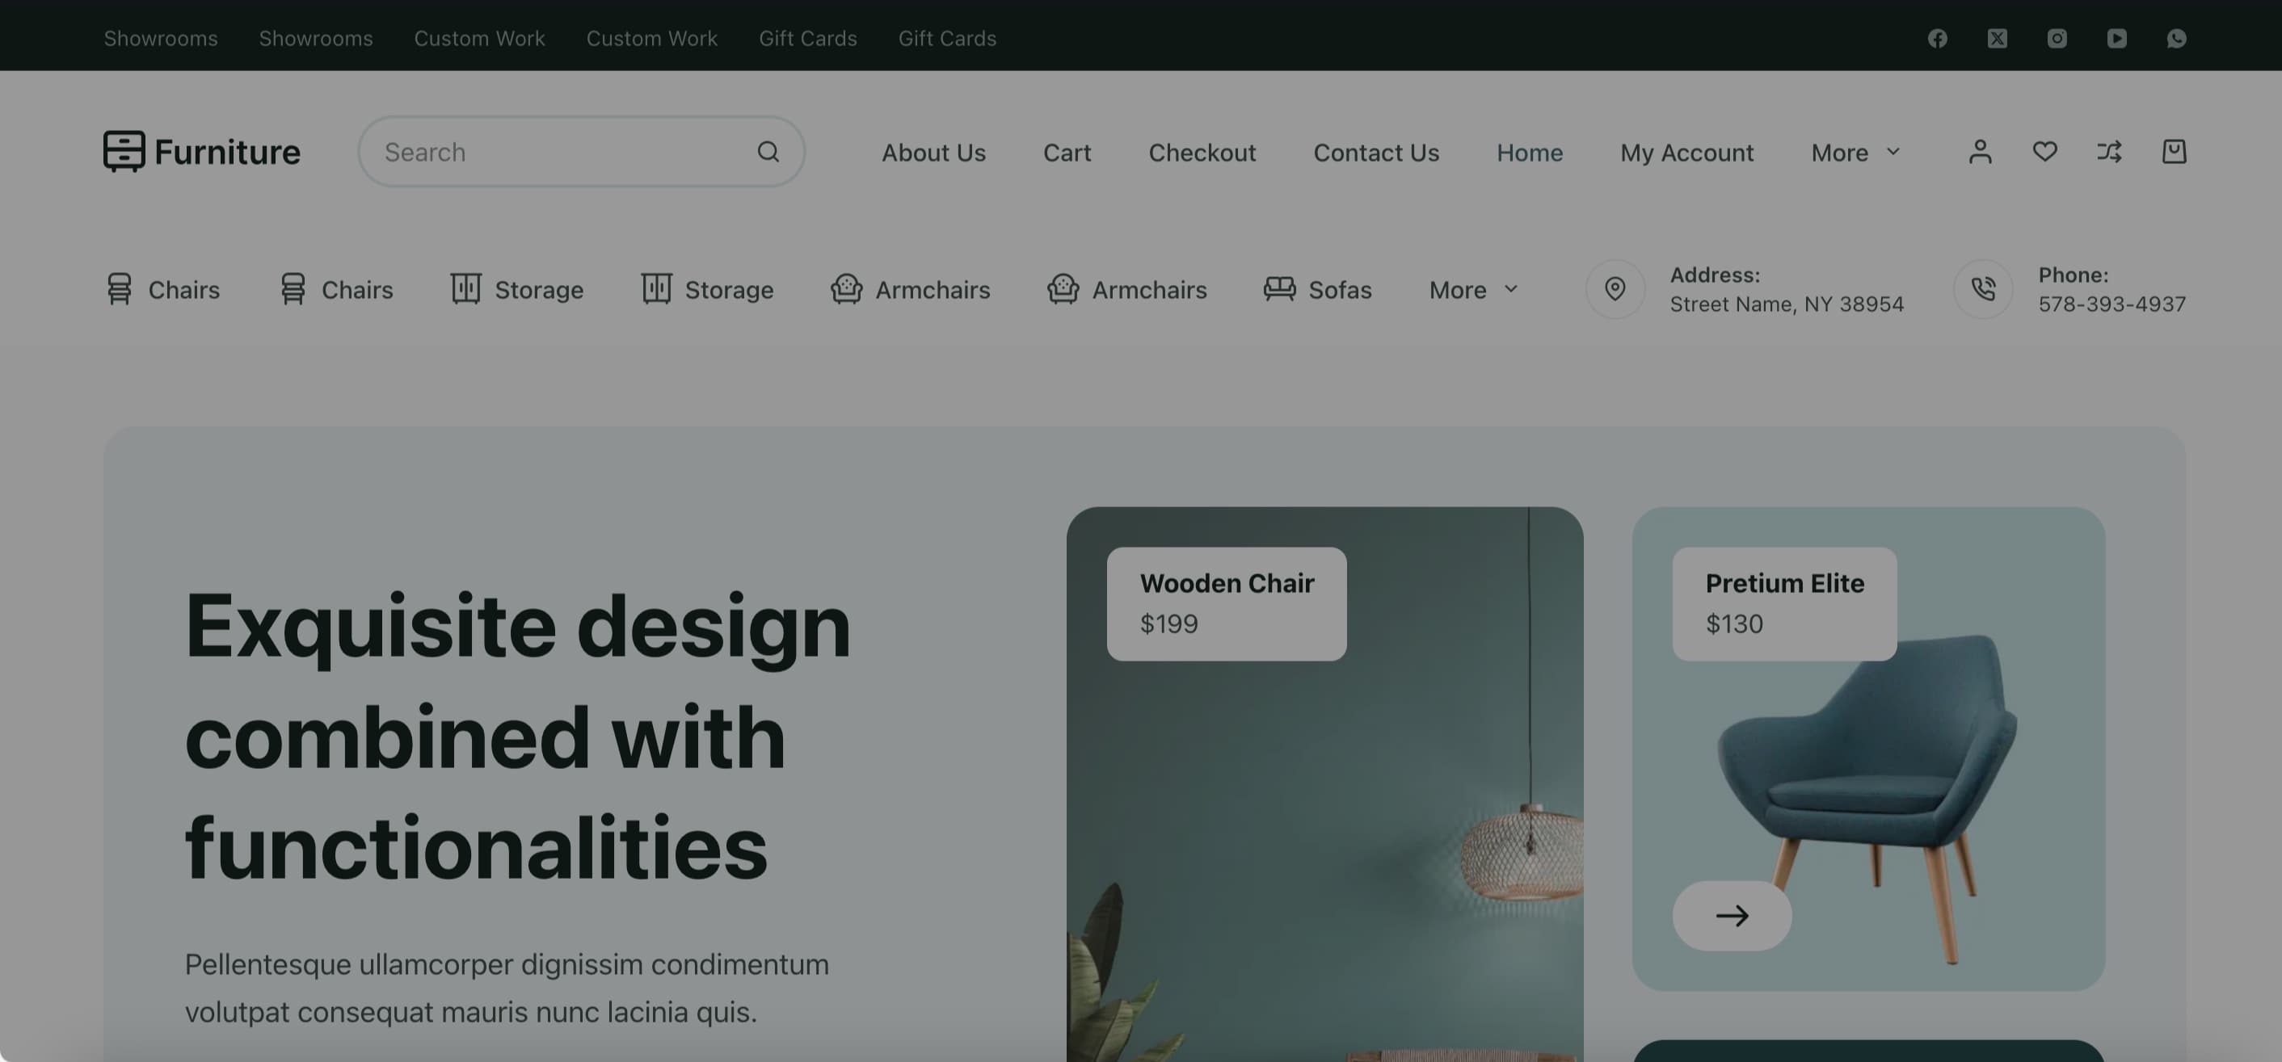This screenshot has width=2282, height=1062.
Task: Open the About Us menu item
Action: (933, 152)
